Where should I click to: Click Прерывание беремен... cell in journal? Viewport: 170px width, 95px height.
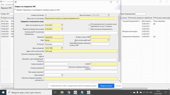coord(131,36)
